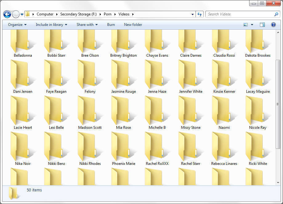Click the Burn toolbar button
The width and height of the screenshot is (283, 204).
click(x=111, y=25)
